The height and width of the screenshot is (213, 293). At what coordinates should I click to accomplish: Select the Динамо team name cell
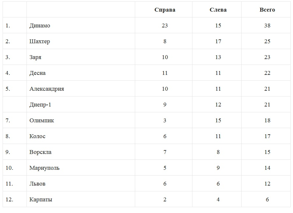tap(40, 25)
